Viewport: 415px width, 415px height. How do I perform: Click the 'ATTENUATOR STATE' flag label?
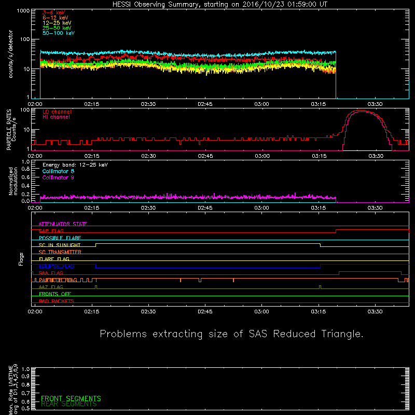[x=63, y=224]
